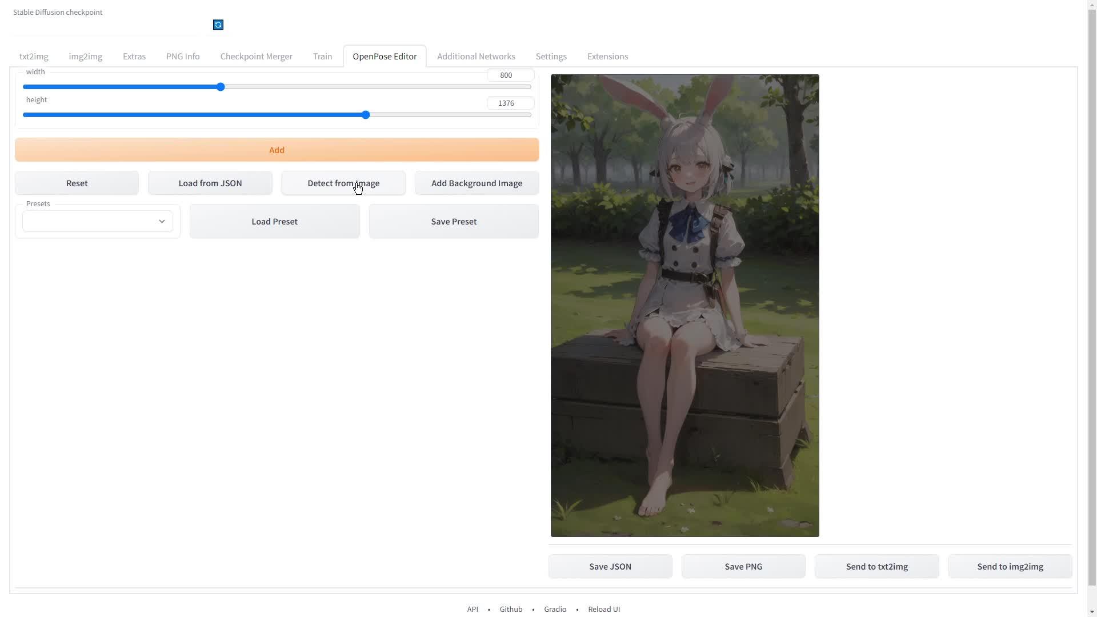Load a pose from JSON
Screen dimensions: 1097x617
tap(210, 183)
